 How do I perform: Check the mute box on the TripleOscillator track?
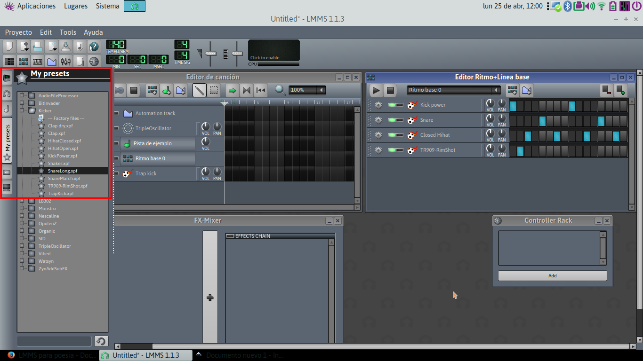pos(115,128)
